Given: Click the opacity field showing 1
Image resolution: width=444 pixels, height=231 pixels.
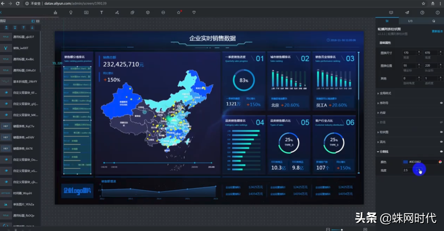Looking at the screenshot, I should pyautogui.click(x=431, y=78).
